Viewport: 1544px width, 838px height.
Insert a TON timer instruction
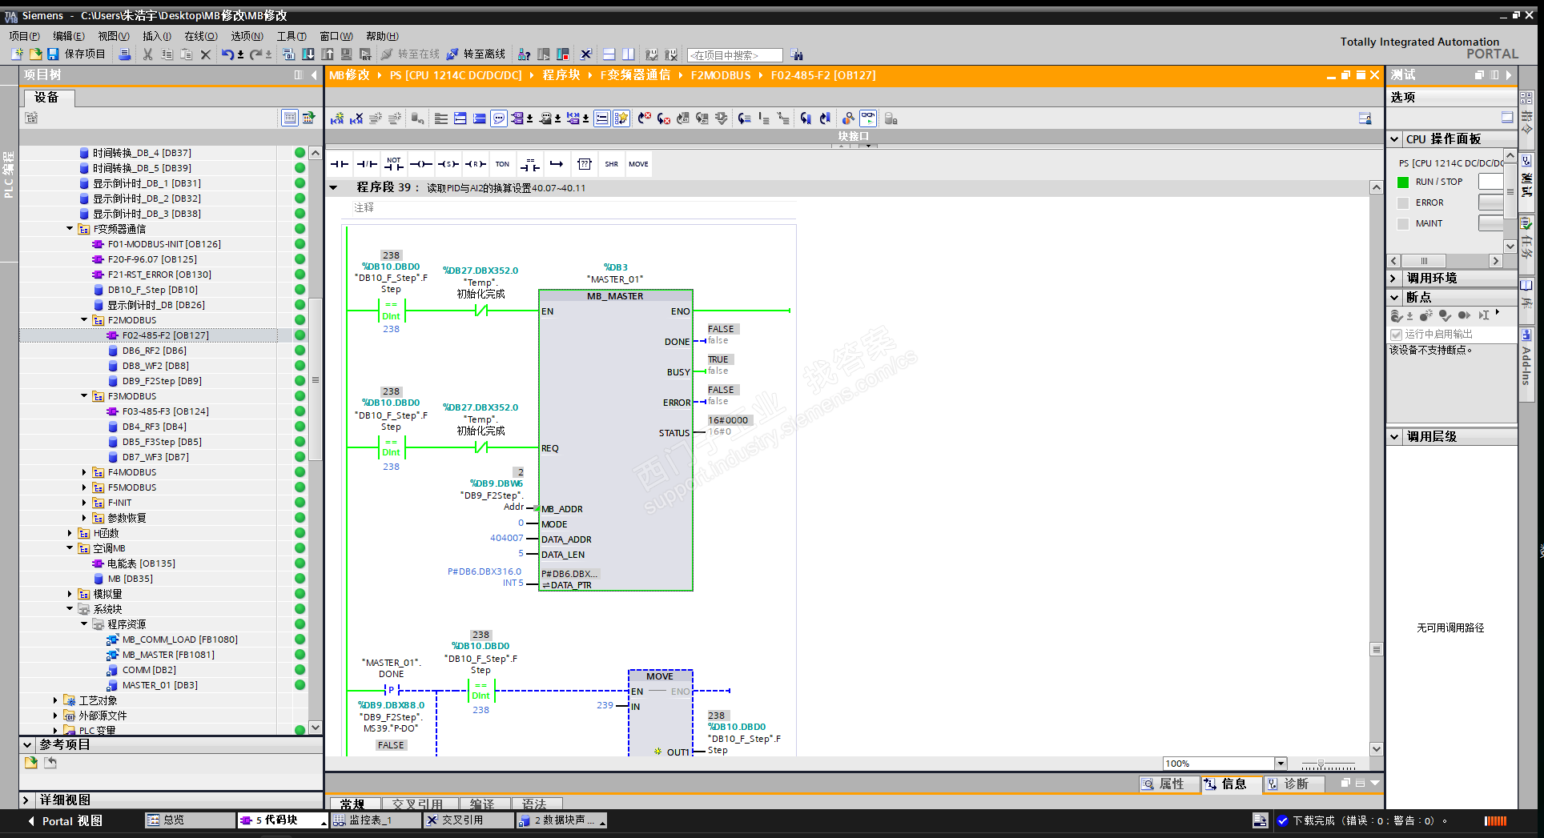coord(502,164)
